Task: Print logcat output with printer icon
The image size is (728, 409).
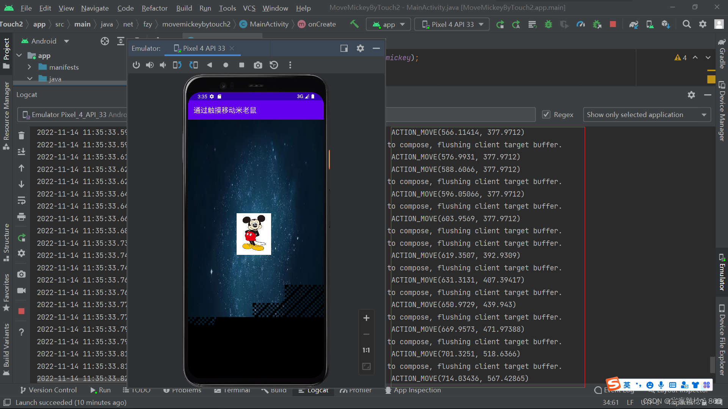Action: [21, 217]
